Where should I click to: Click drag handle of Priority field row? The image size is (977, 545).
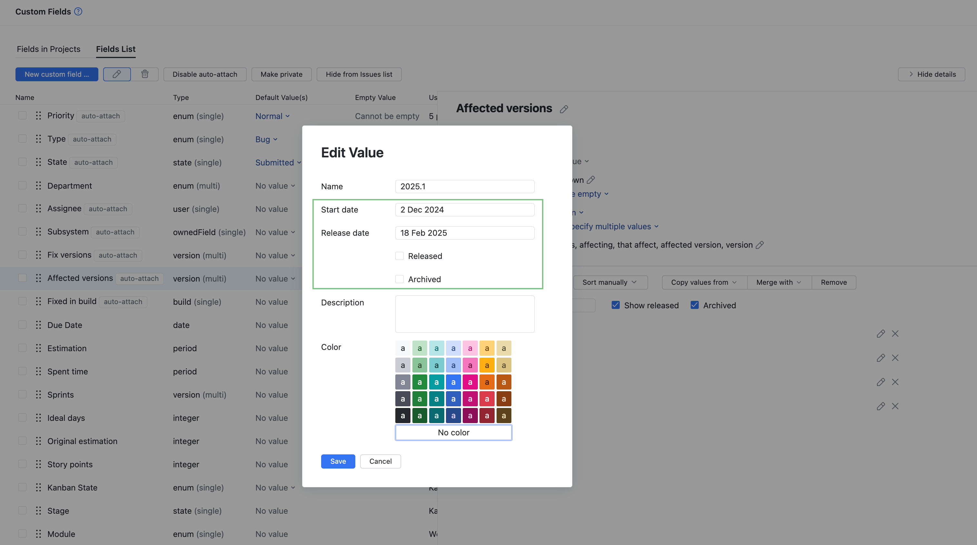pos(38,116)
